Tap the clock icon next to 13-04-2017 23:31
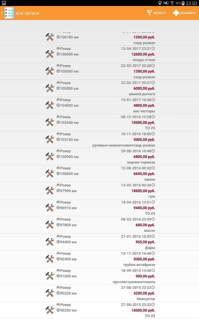Screen dimensions: 199x319 coord(153,49)
